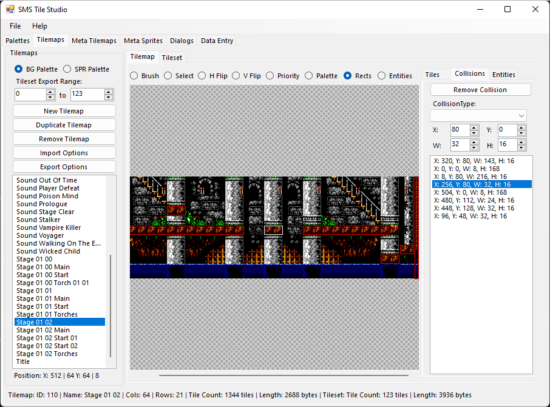Click the tilemap list vertical scrollbar
The image size is (550, 407).
point(110,306)
